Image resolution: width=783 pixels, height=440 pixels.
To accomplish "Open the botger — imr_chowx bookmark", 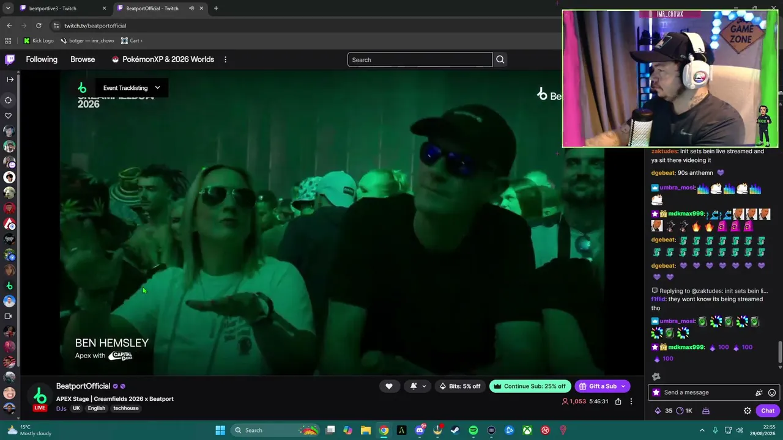I will coord(87,40).
